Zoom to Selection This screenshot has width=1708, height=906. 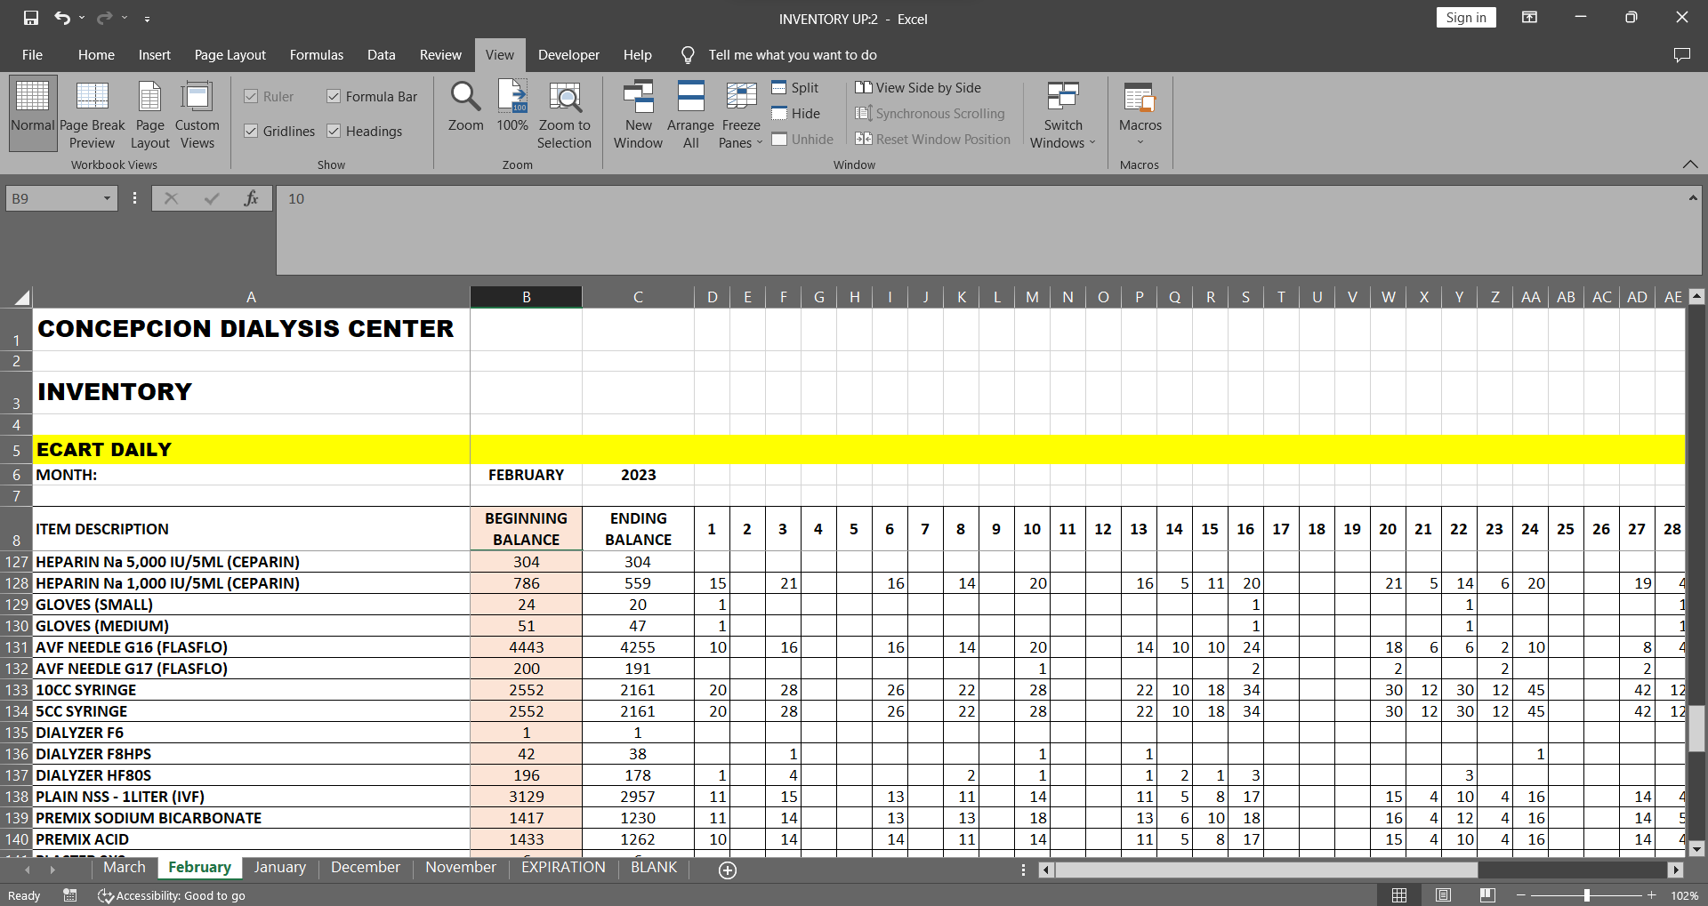pyautogui.click(x=564, y=114)
